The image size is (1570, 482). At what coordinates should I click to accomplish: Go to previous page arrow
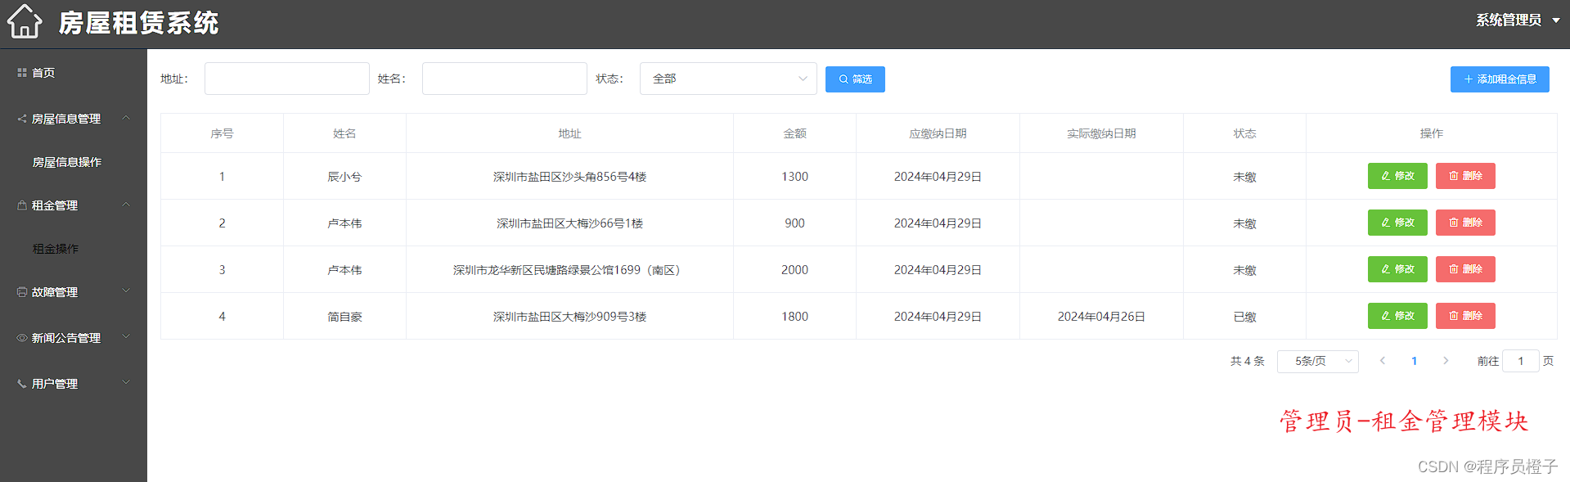(x=1383, y=361)
